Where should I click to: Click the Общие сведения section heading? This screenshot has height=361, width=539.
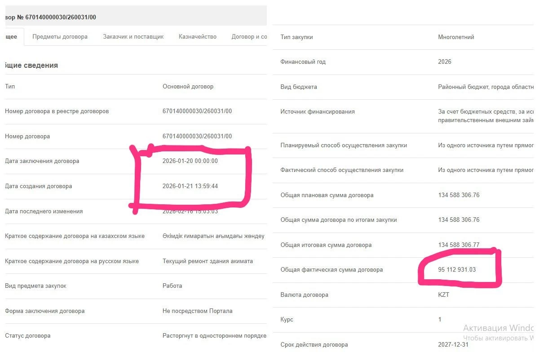pos(31,66)
